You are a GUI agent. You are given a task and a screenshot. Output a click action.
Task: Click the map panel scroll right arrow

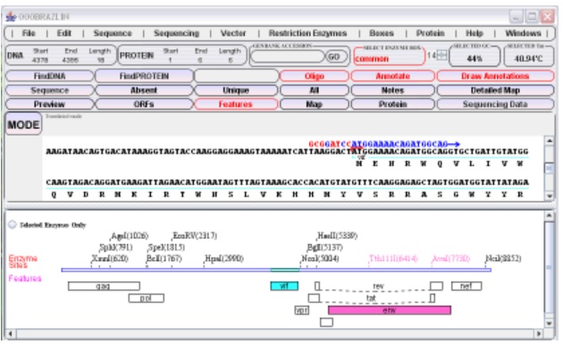click(538, 334)
